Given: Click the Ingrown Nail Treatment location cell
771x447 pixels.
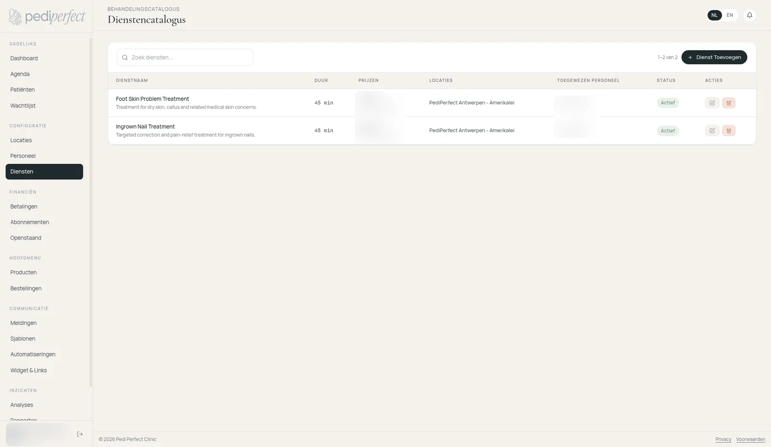Looking at the screenshot, I should pos(471,131).
